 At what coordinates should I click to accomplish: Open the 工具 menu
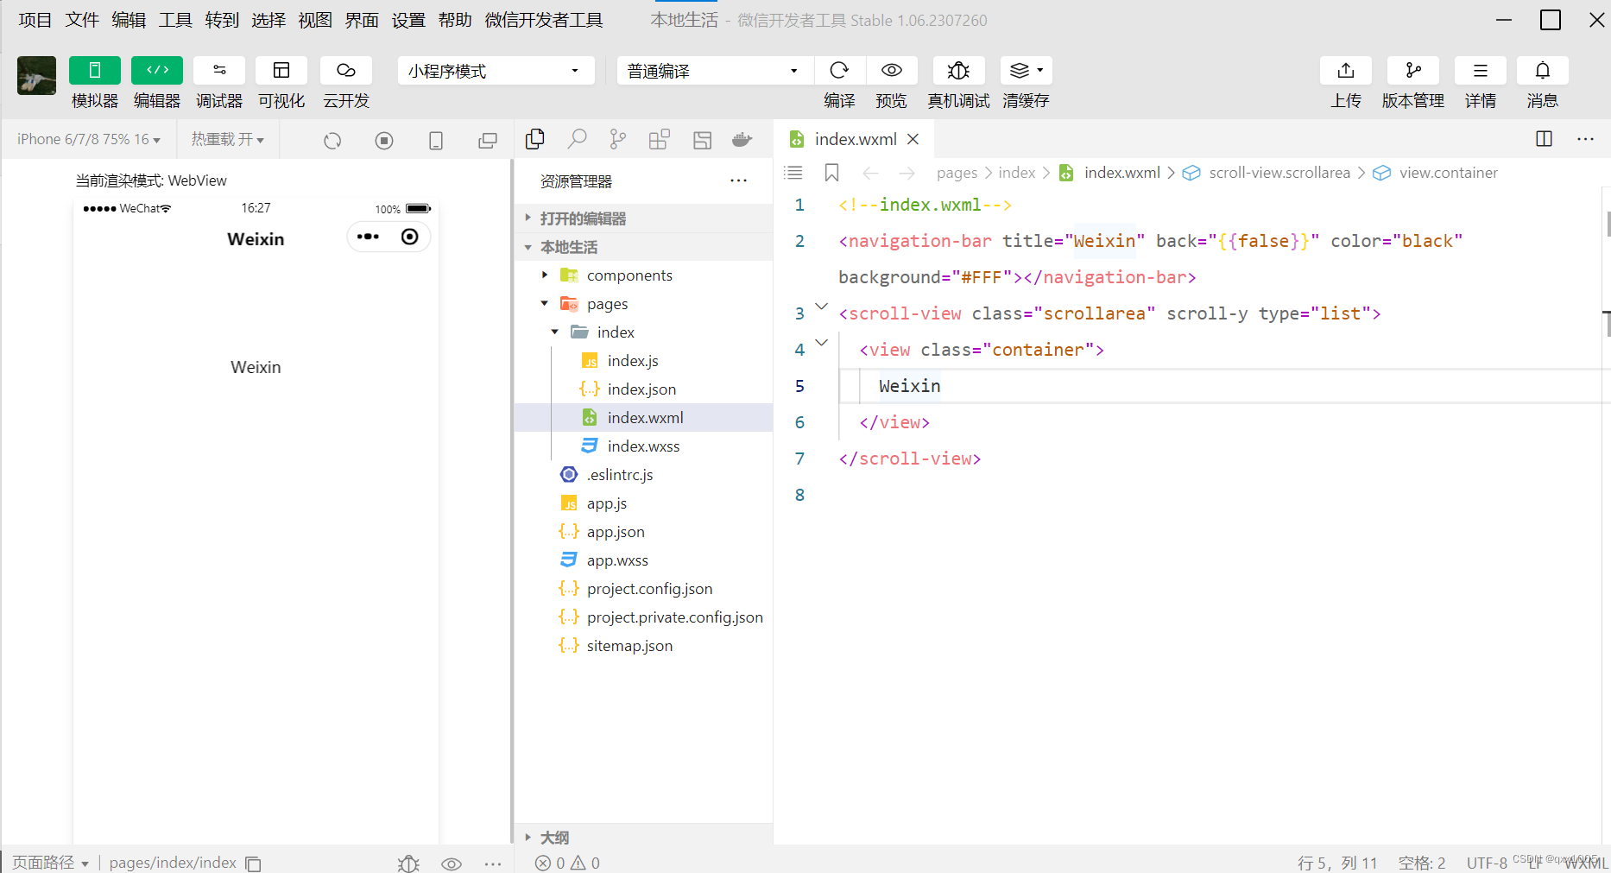click(175, 20)
